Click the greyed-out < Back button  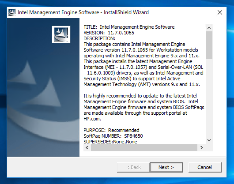coord(134,167)
